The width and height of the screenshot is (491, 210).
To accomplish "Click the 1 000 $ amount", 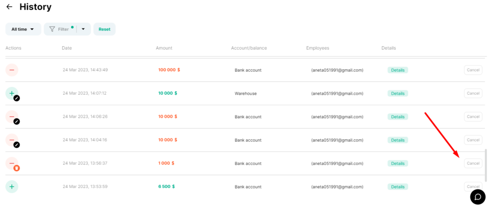I will click(166, 163).
